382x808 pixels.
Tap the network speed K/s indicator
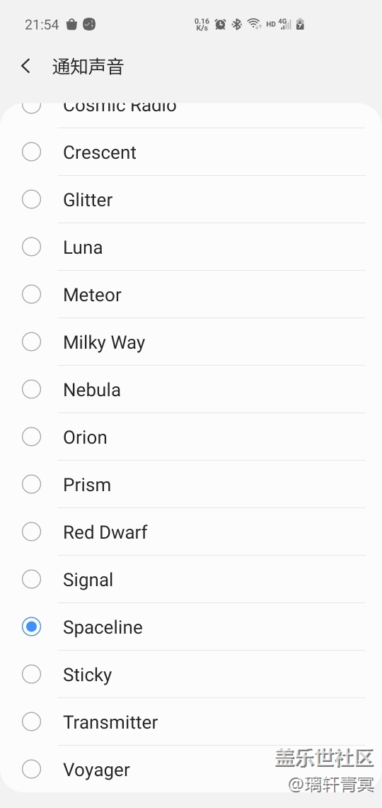point(202,24)
